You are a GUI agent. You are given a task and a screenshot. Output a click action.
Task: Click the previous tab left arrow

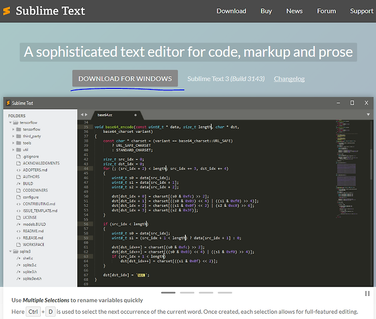(x=82, y=115)
